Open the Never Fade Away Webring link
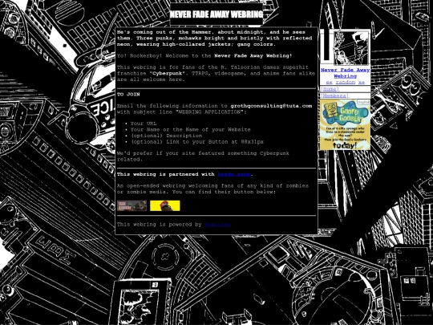The width and height of the screenshot is (433, 325). (x=345, y=73)
